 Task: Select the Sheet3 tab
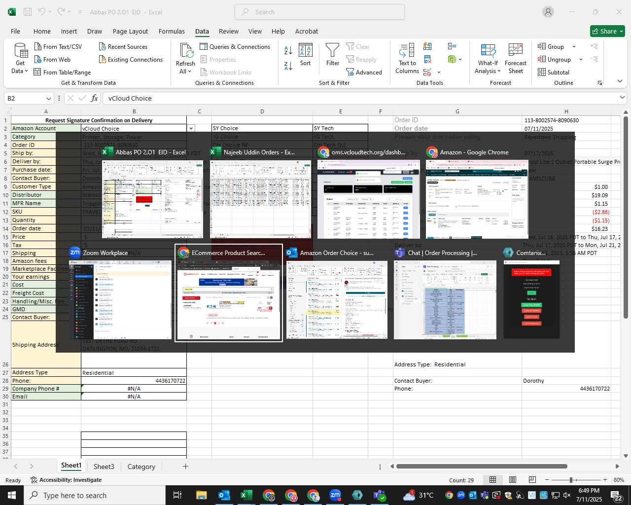pyautogui.click(x=104, y=467)
